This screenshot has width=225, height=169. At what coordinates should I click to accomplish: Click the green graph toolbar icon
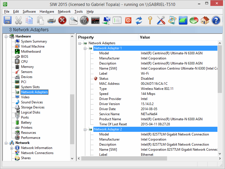pyautogui.click(x=183, y=20)
